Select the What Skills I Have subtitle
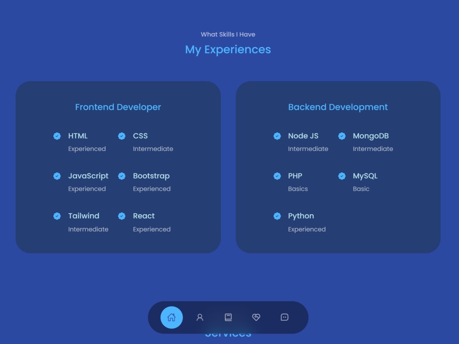Viewport: 459px width, 344px height. coord(228,34)
